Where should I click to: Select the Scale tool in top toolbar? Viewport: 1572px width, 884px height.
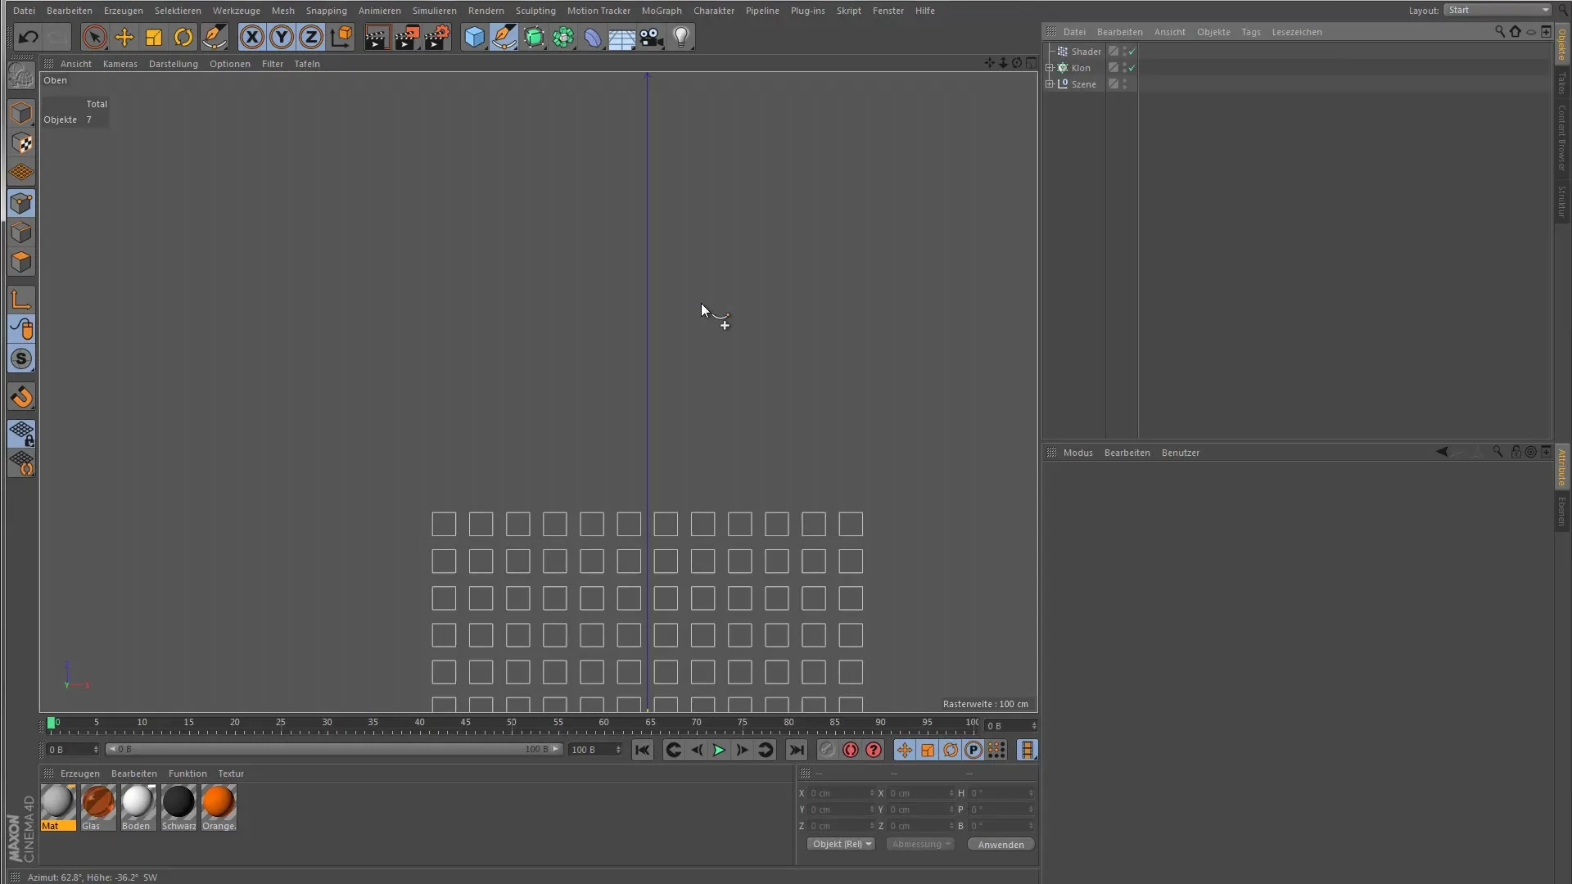[154, 37]
